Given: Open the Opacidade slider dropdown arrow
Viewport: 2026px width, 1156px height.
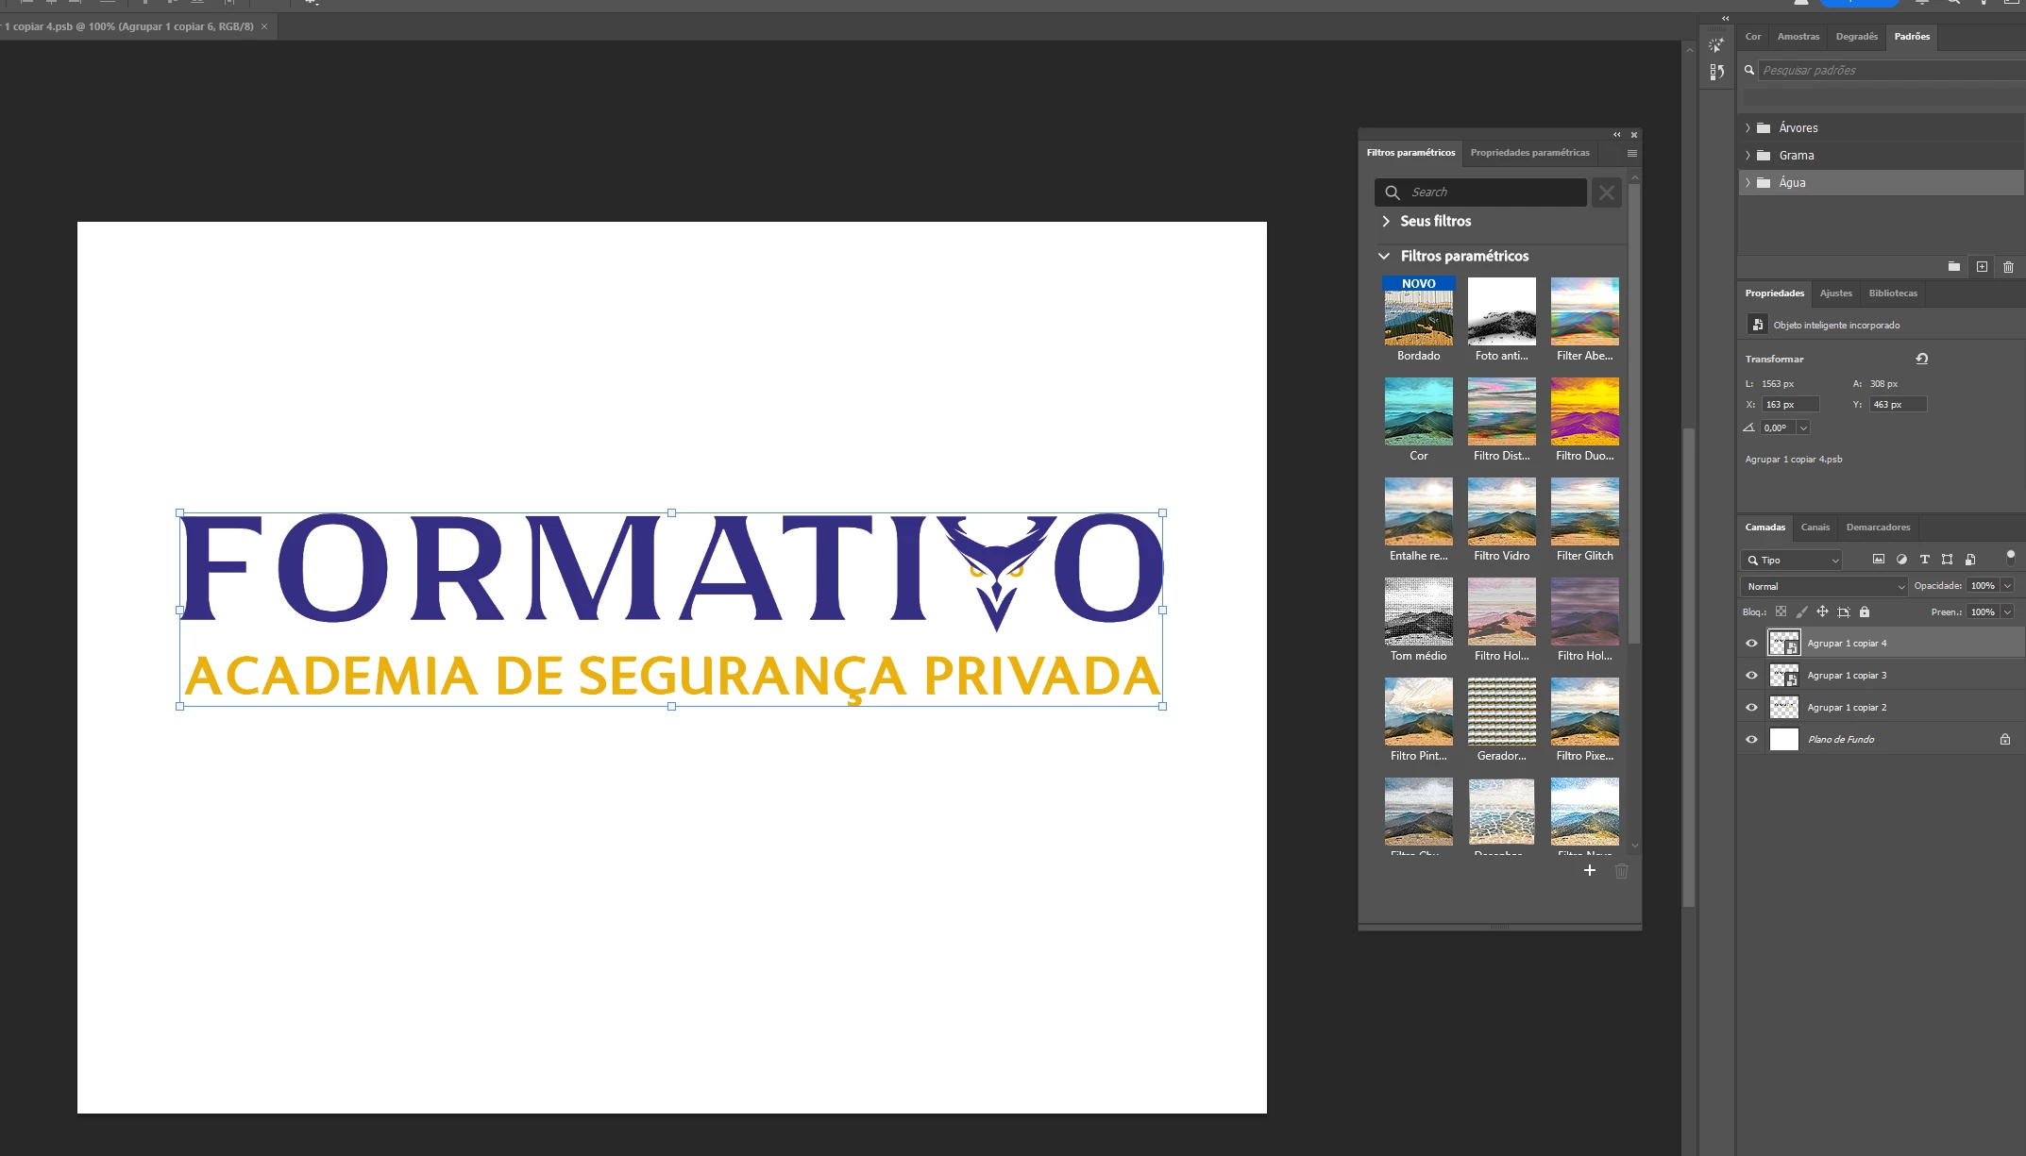Looking at the screenshot, I should (x=2008, y=586).
